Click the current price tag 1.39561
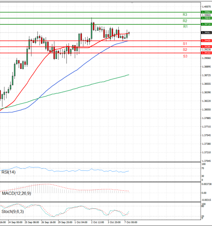 (x=206, y=32)
